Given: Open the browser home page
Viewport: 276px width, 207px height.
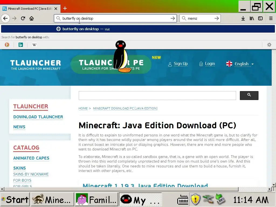Looking at the screenshot, I should pos(32,18).
